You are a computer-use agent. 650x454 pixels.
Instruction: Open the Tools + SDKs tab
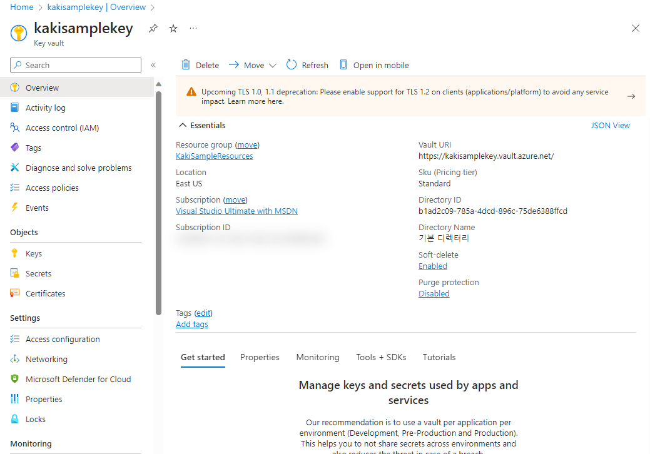[381, 357]
